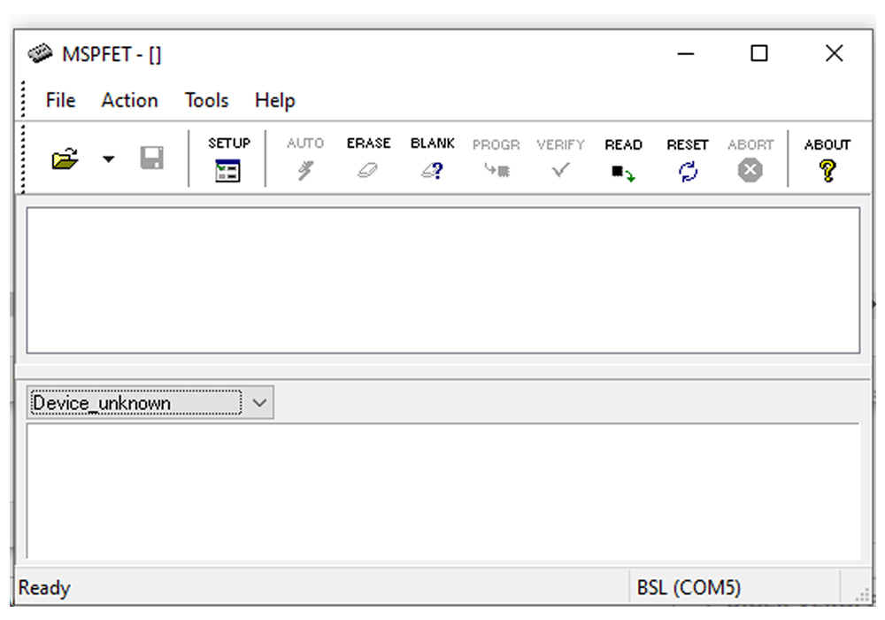Open a file with the folder icon
The width and height of the screenshot is (885, 620).
tap(65, 159)
